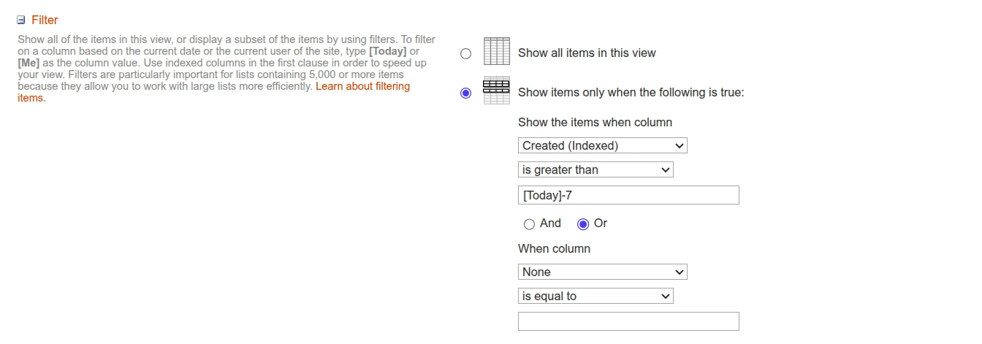982x344 pixels.
Task: Click the '[Today]-7' value field
Action: pyautogui.click(x=628, y=195)
